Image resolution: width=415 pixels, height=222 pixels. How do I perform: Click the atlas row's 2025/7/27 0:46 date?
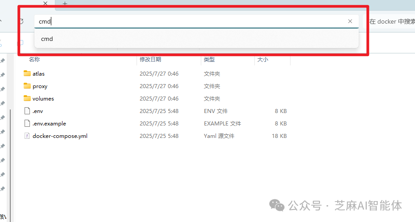click(x=159, y=74)
